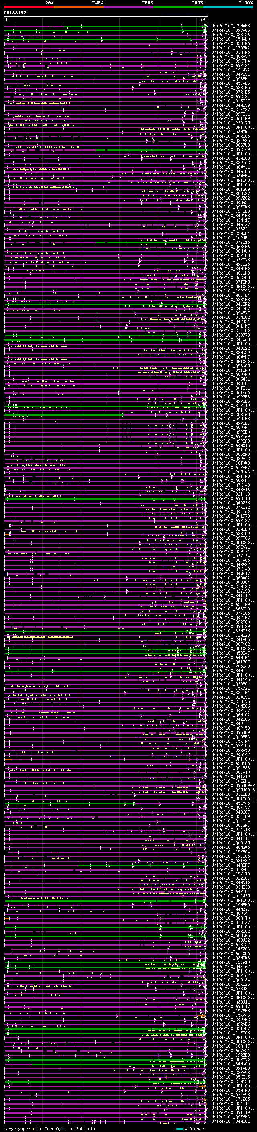Viewport: 257px width, 1132px height.
Task: Select the UniRef100_A7S434 label
Action: pyautogui.click(x=230, y=989)
